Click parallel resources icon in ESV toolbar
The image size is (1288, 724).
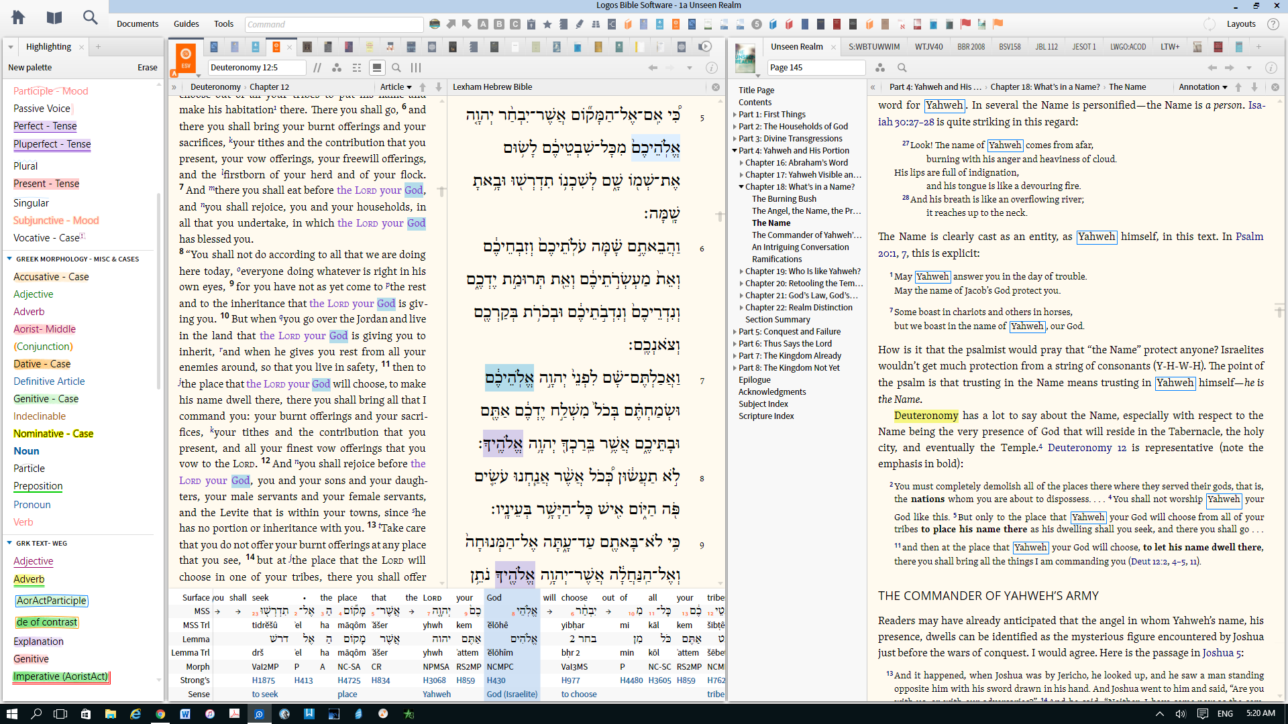click(317, 68)
